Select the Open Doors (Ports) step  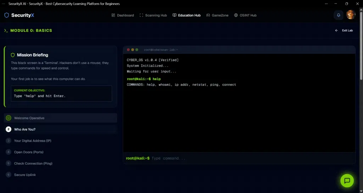60,152
